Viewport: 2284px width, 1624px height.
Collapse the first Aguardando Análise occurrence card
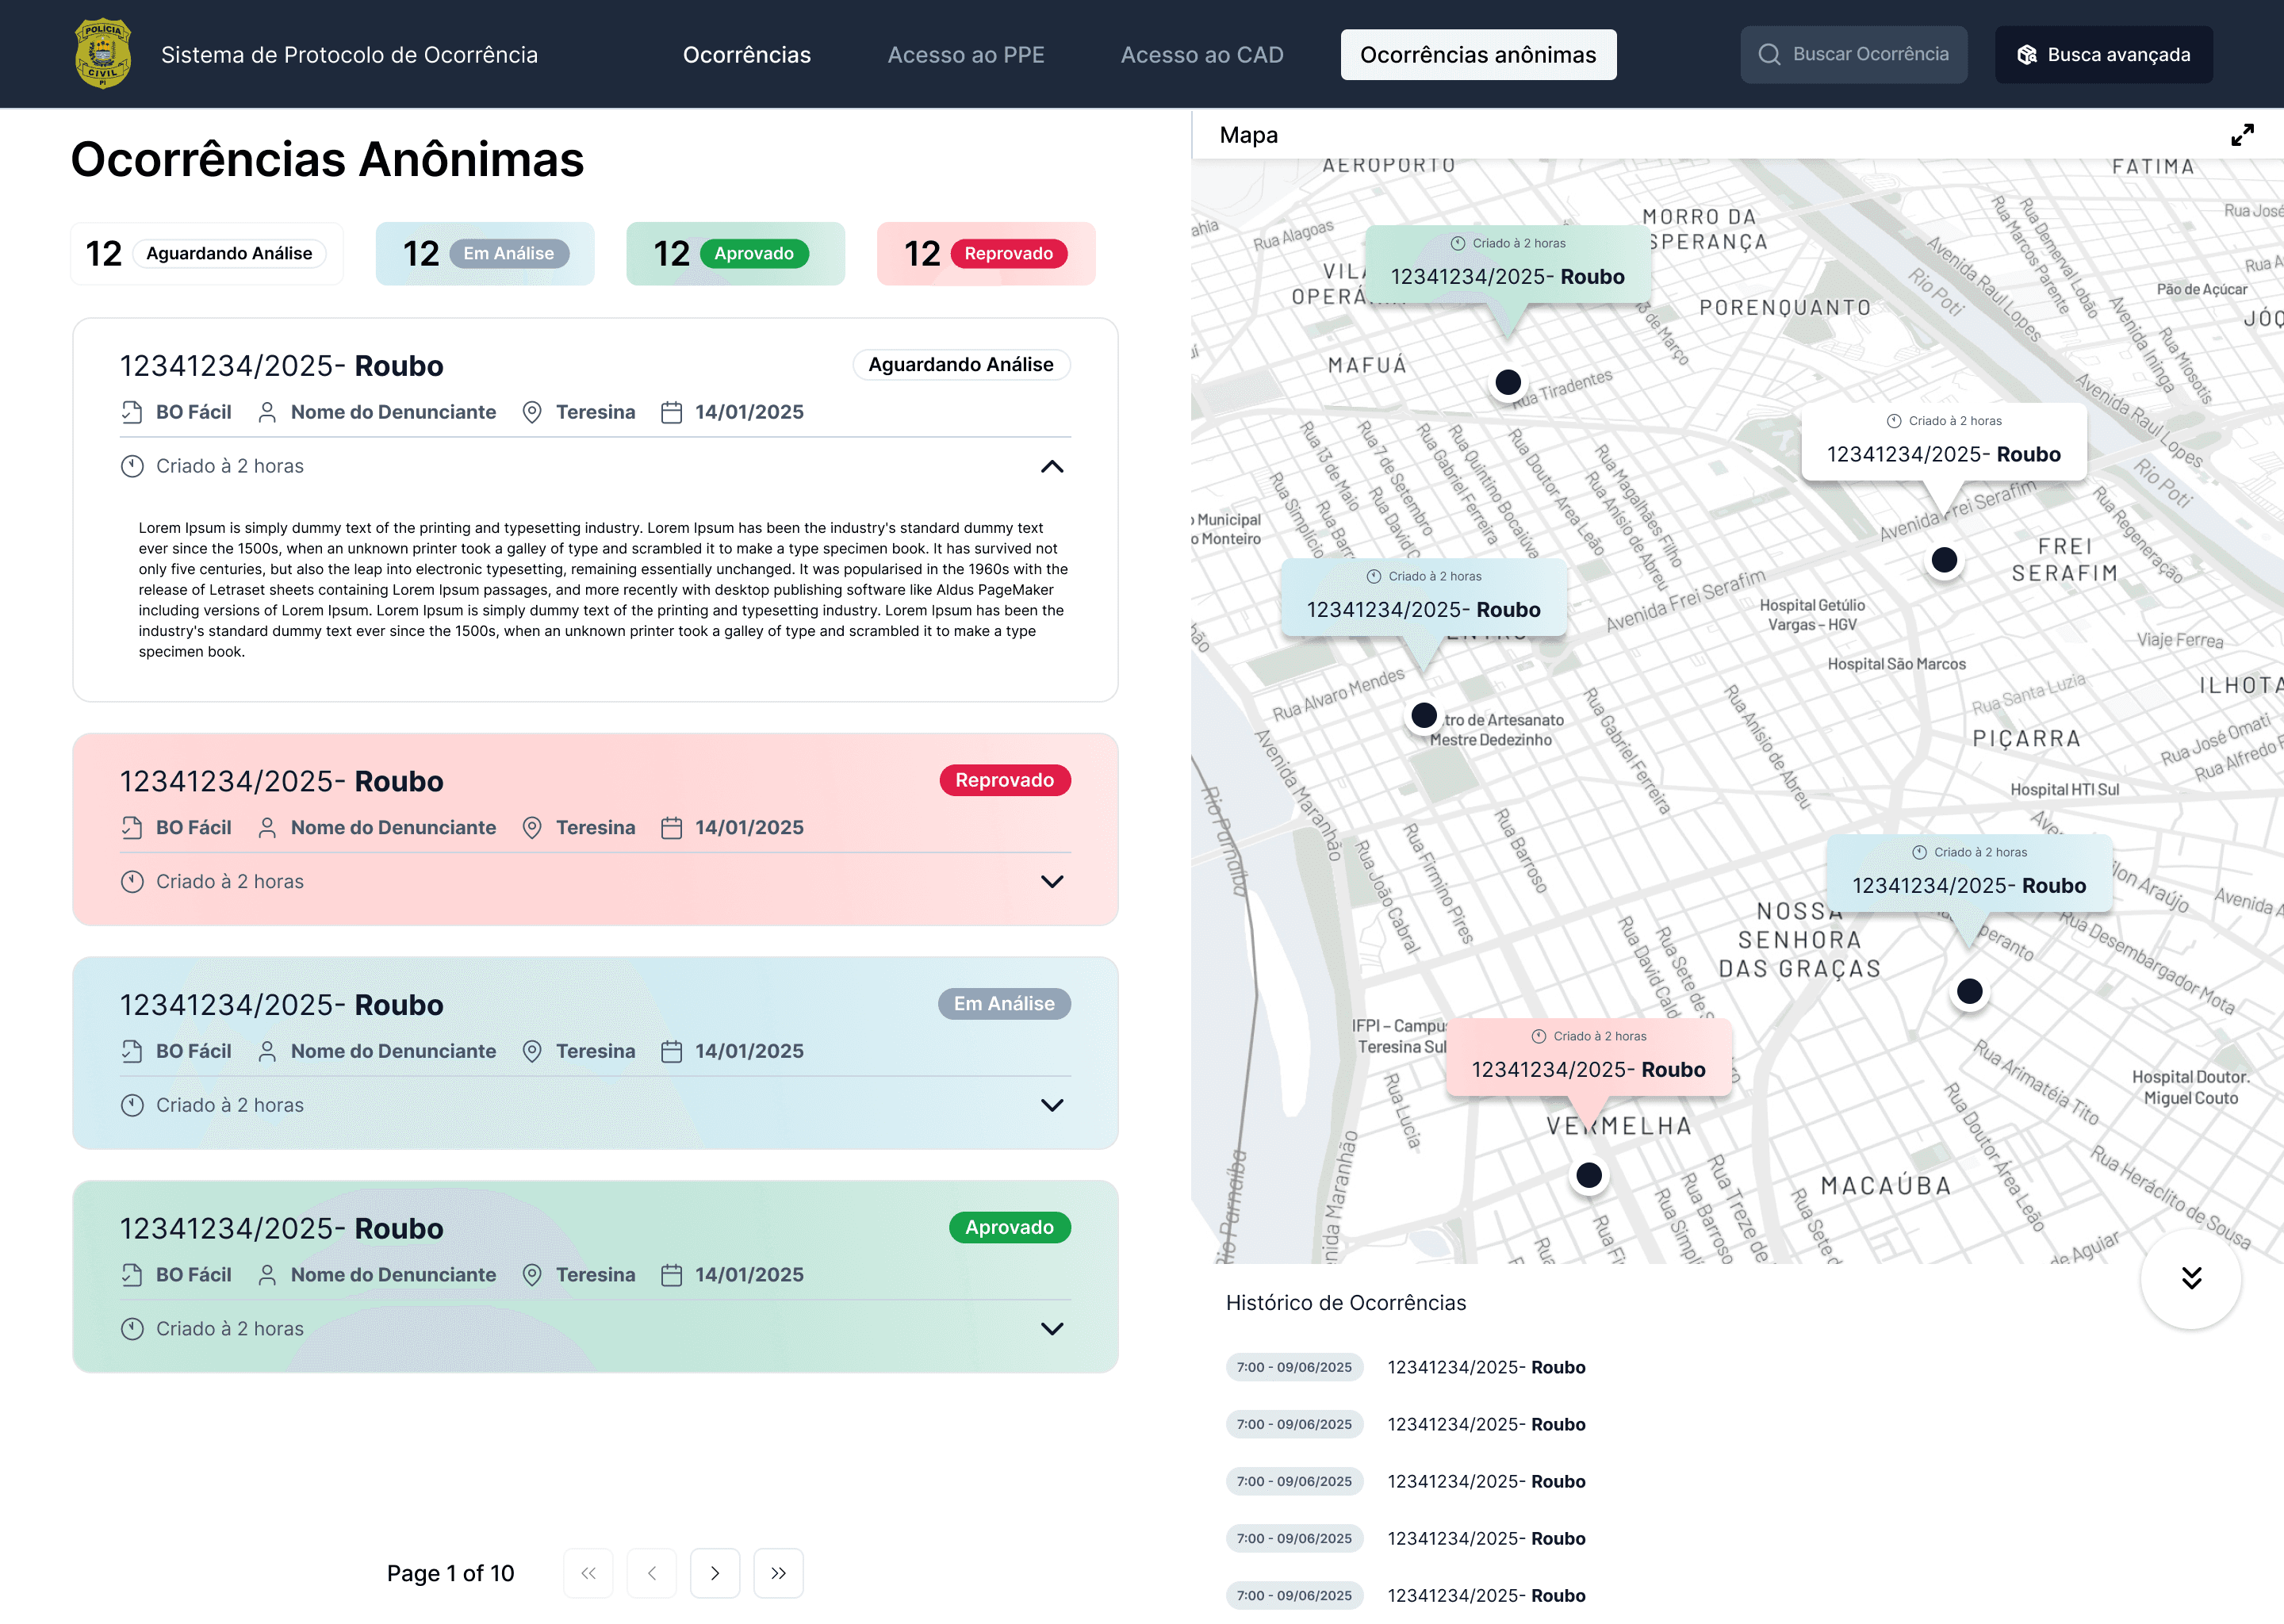point(1052,467)
